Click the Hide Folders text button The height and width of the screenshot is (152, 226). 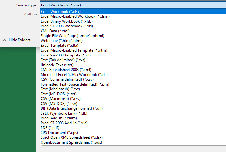pos(19,40)
